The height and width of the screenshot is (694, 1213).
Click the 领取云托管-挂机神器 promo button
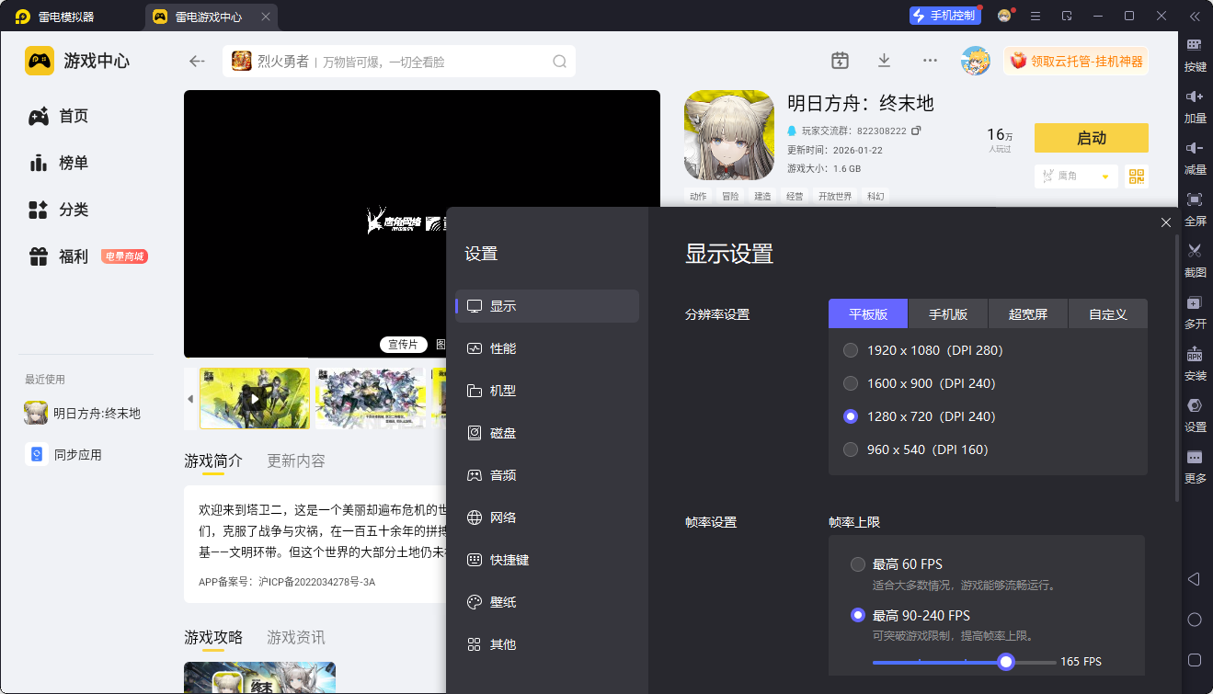pyautogui.click(x=1076, y=62)
